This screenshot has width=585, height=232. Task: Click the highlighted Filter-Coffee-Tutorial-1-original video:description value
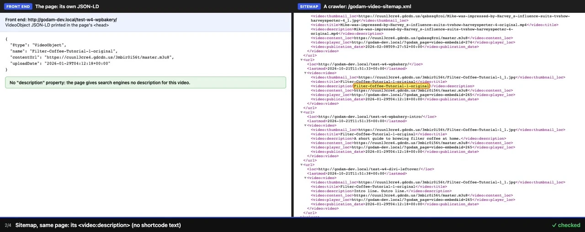click(x=391, y=86)
